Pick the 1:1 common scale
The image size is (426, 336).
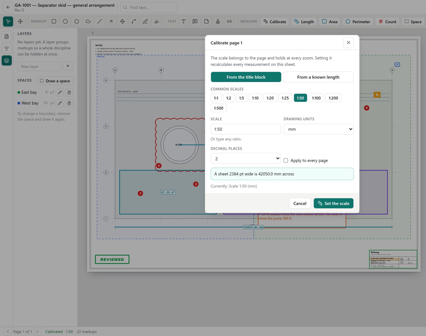216,98
